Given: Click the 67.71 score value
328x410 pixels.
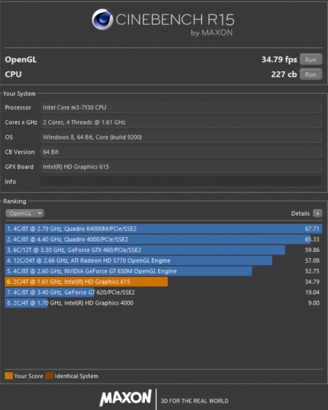Looking at the screenshot, I should point(312,229).
